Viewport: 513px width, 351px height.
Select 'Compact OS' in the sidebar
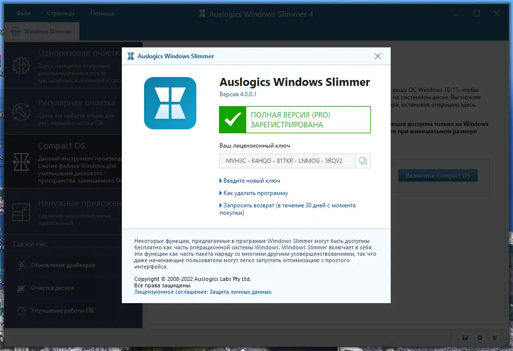[63, 162]
